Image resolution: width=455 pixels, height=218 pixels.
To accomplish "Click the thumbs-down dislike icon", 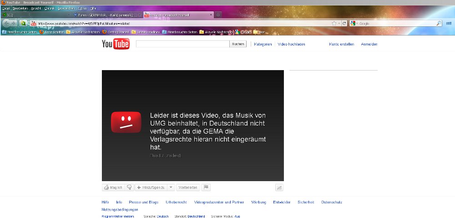I will (x=129, y=188).
